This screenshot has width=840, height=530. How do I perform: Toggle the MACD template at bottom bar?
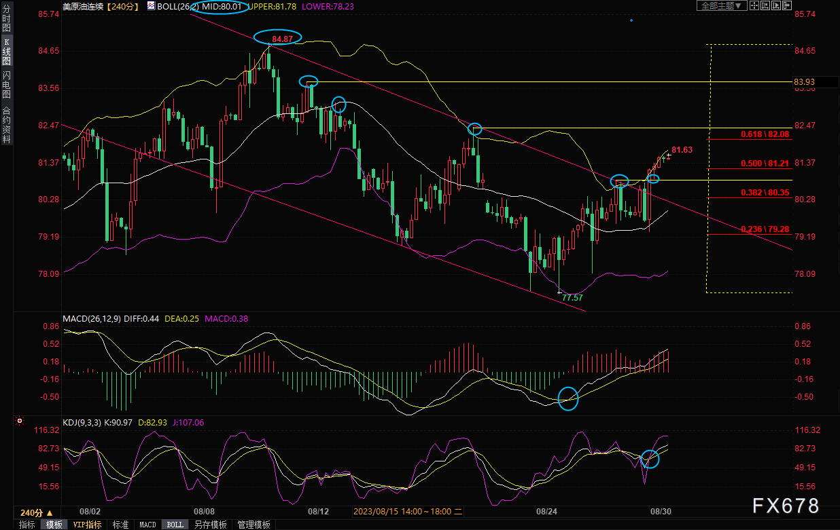tap(147, 525)
